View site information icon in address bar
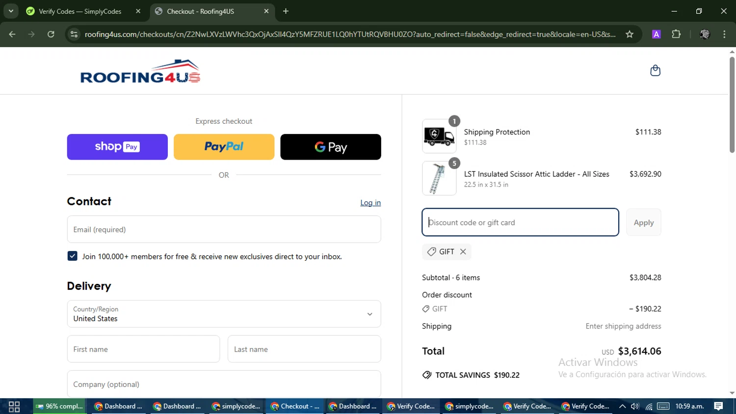 coord(74,34)
